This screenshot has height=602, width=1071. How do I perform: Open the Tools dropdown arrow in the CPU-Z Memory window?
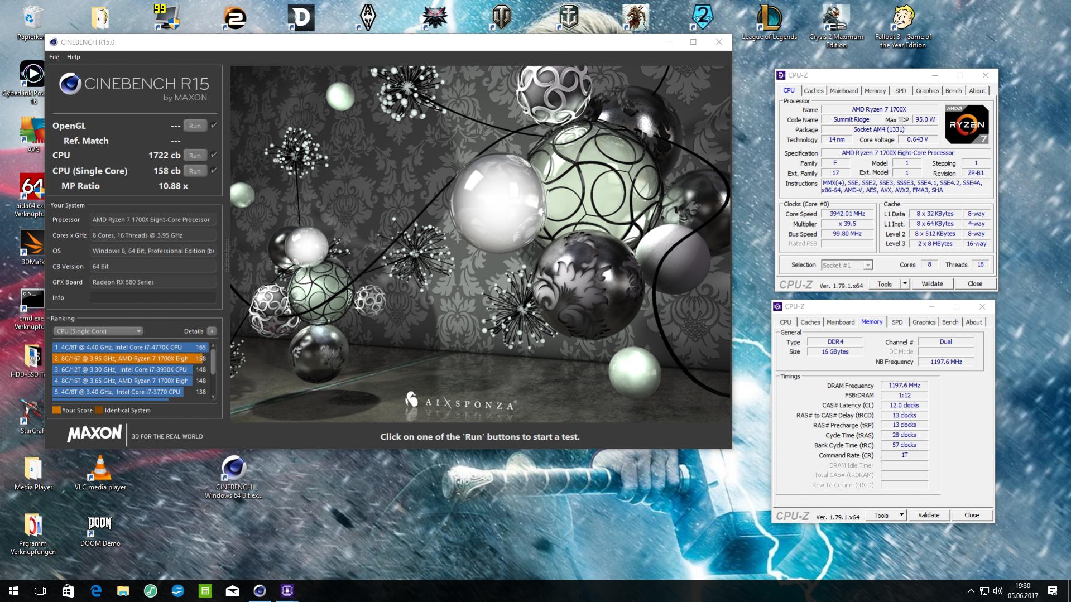click(901, 515)
